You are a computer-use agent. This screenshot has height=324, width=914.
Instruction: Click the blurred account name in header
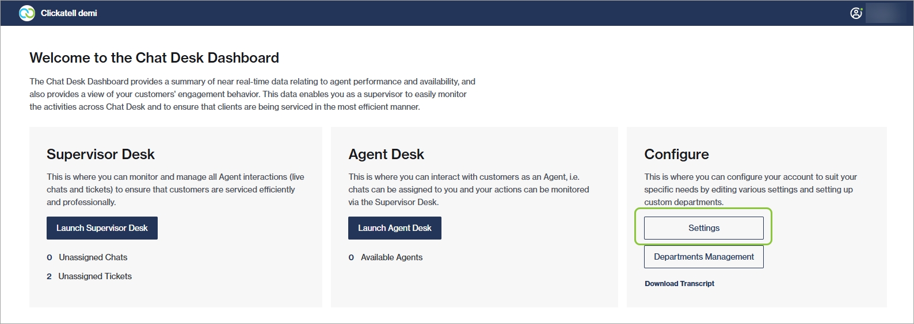click(x=885, y=13)
